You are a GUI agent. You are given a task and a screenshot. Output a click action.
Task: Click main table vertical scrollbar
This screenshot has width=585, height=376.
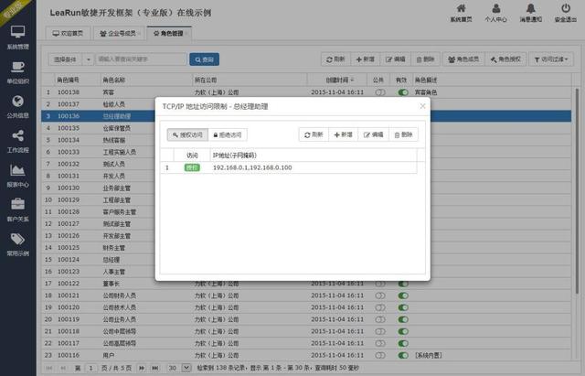(577, 190)
